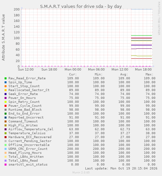Click the dark red Hardware_ECC_Recovered line in the graph
The image size is (162, 176).
(141, 58)
